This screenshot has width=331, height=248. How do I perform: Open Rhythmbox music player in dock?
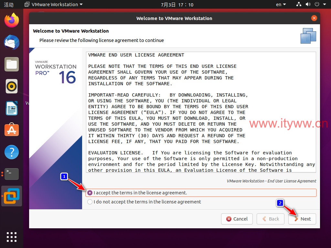[12, 86]
